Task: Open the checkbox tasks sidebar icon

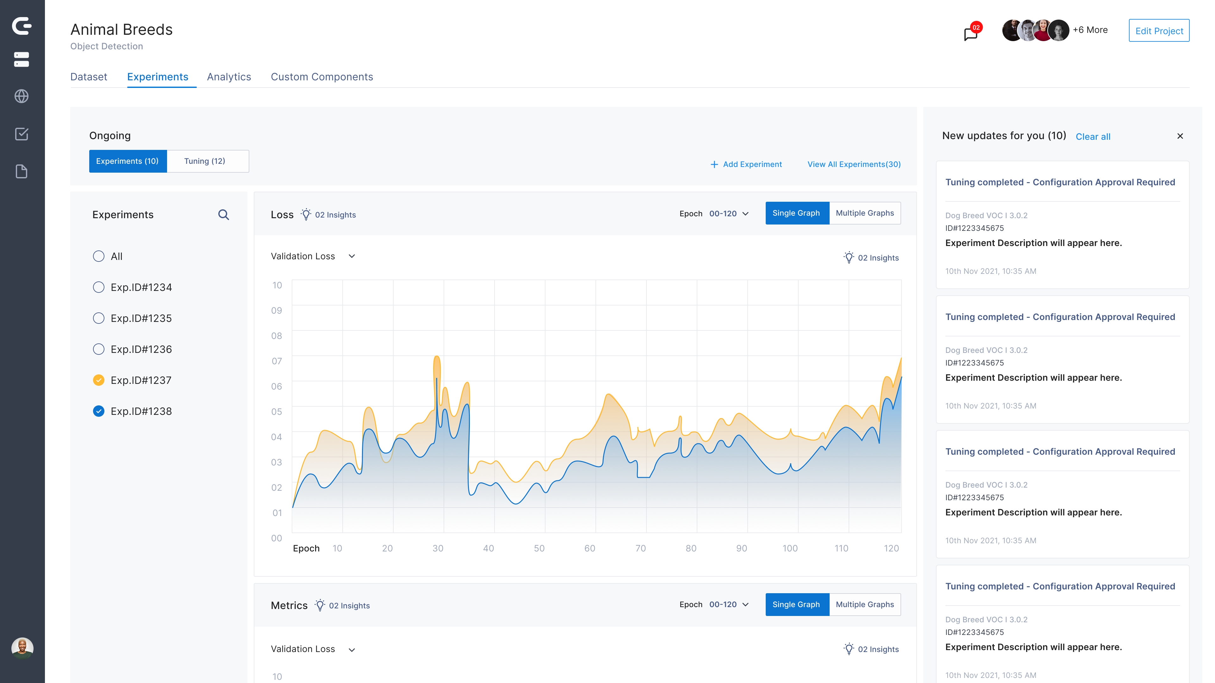Action: coord(22,134)
